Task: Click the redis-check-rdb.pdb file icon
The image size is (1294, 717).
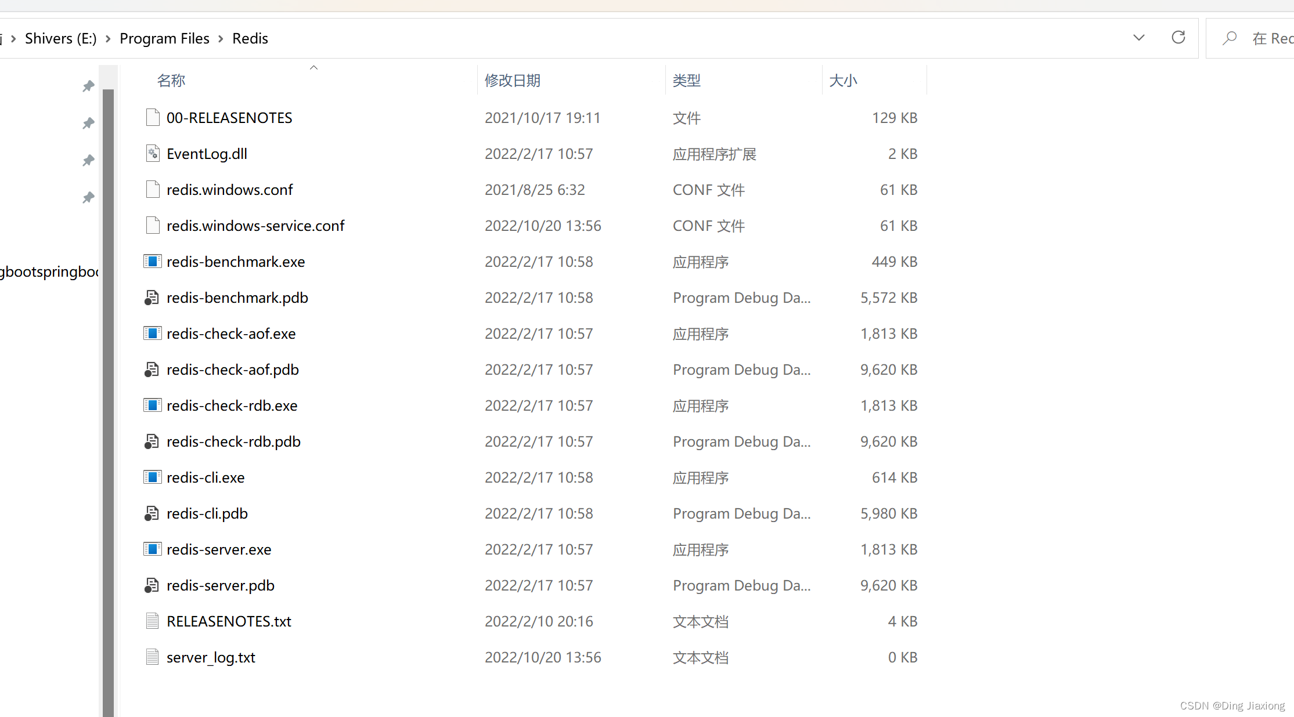Action: [152, 441]
